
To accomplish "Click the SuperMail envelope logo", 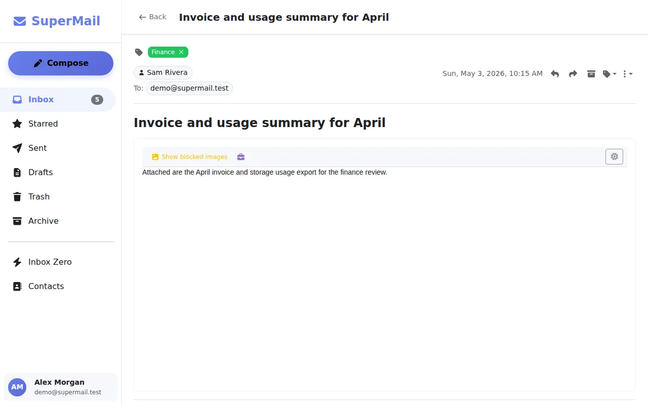I will (x=20, y=21).
